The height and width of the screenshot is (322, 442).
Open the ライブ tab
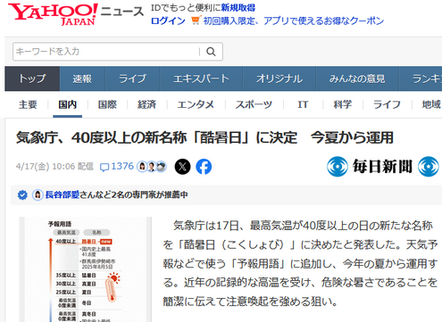pyautogui.click(x=132, y=78)
